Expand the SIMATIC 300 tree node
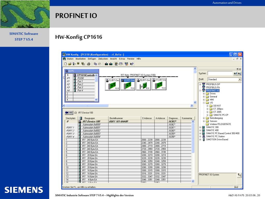265x199 pixels. point(200,127)
